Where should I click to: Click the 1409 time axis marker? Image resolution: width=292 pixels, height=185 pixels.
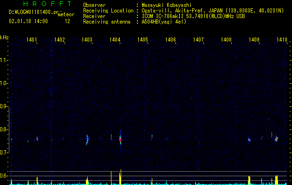[254, 39]
